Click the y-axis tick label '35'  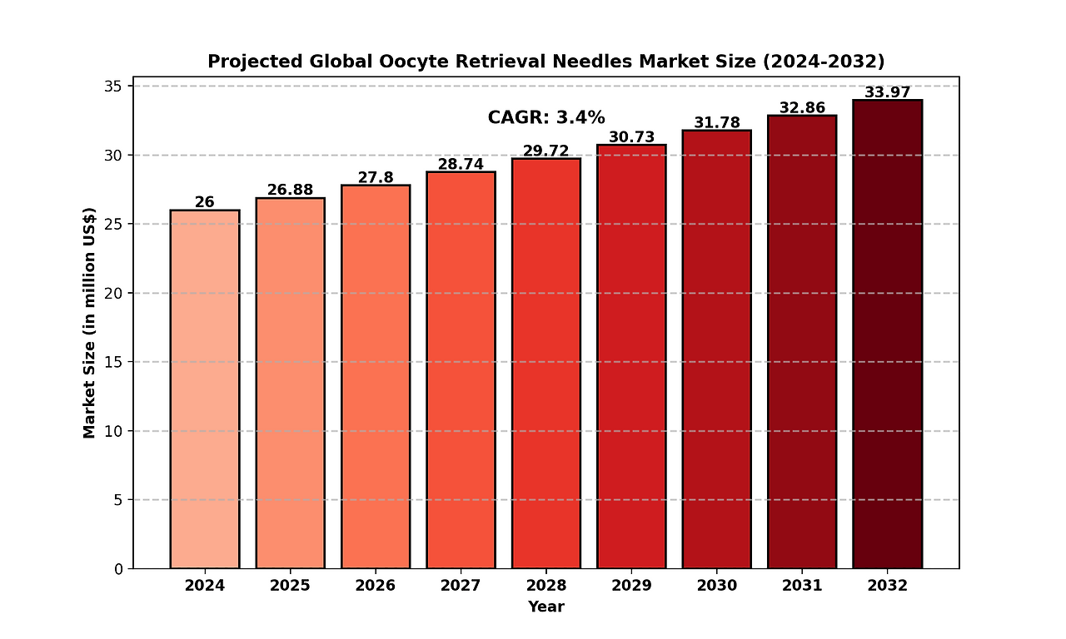(115, 87)
